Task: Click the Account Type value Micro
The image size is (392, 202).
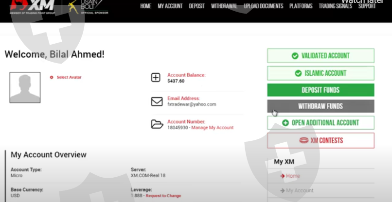Action: click(17, 175)
